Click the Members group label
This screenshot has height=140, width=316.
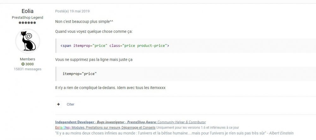(x=27, y=59)
